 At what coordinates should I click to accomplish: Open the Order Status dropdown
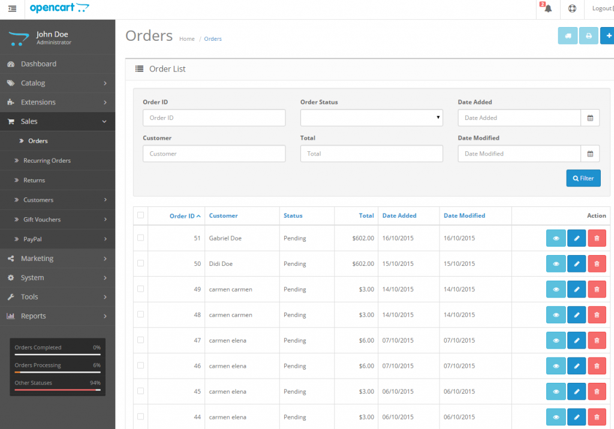tap(371, 118)
